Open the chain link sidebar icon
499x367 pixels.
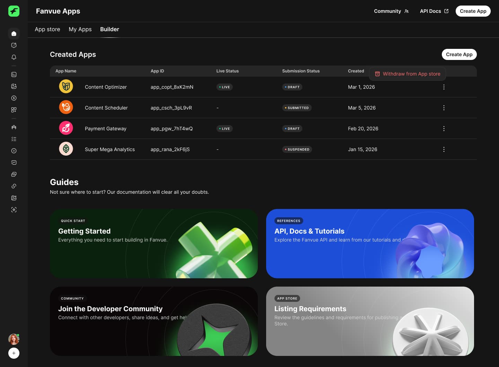[14, 186]
